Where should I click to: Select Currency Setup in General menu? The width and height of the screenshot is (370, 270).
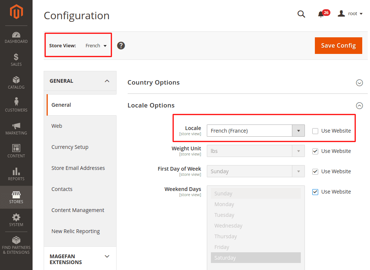[x=70, y=147]
